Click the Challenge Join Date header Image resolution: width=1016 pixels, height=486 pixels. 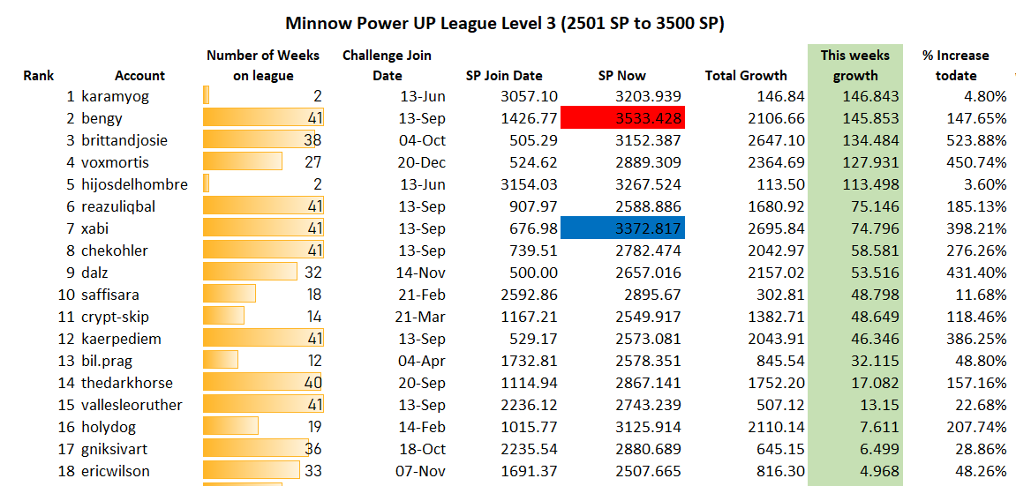(387, 65)
